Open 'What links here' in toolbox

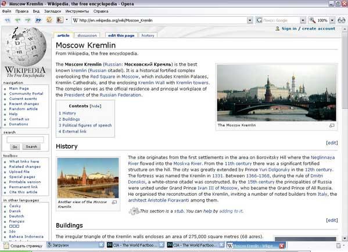(24, 161)
